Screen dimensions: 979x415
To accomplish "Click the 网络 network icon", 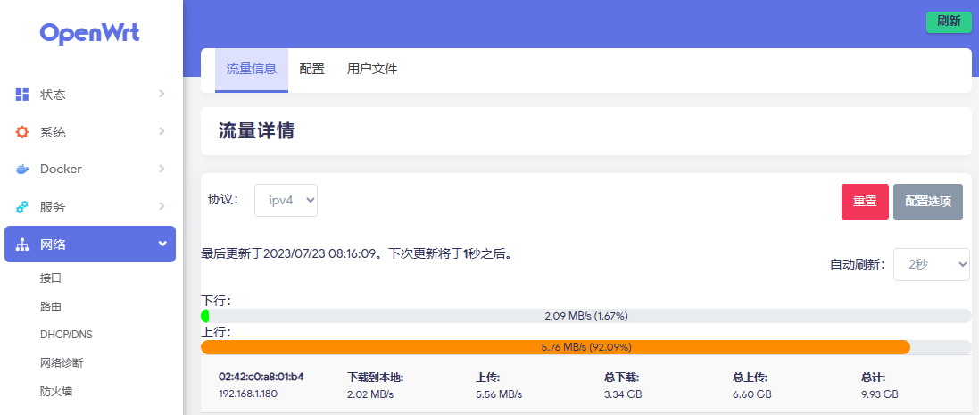I will pos(22,245).
